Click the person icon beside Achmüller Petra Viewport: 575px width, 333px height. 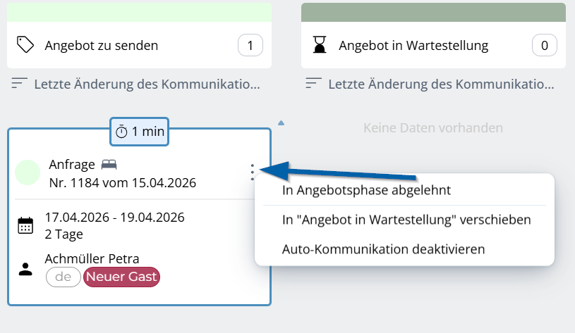tap(25, 268)
